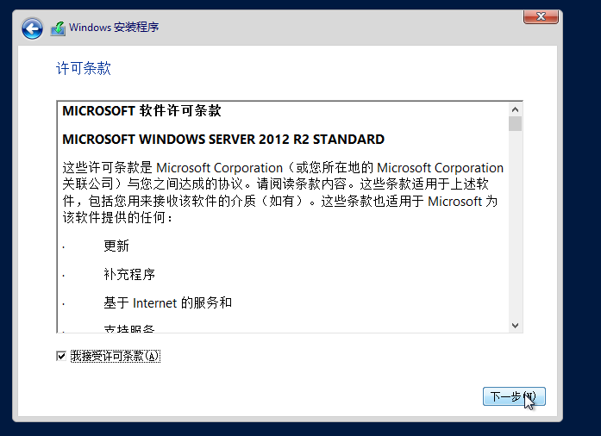
Task: Click the 补充程序 bullet item
Action: (x=129, y=274)
